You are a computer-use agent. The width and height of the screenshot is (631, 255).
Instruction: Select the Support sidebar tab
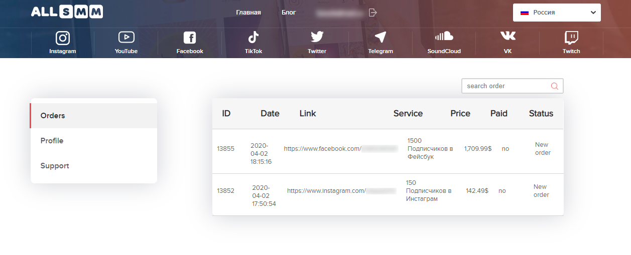94,166
